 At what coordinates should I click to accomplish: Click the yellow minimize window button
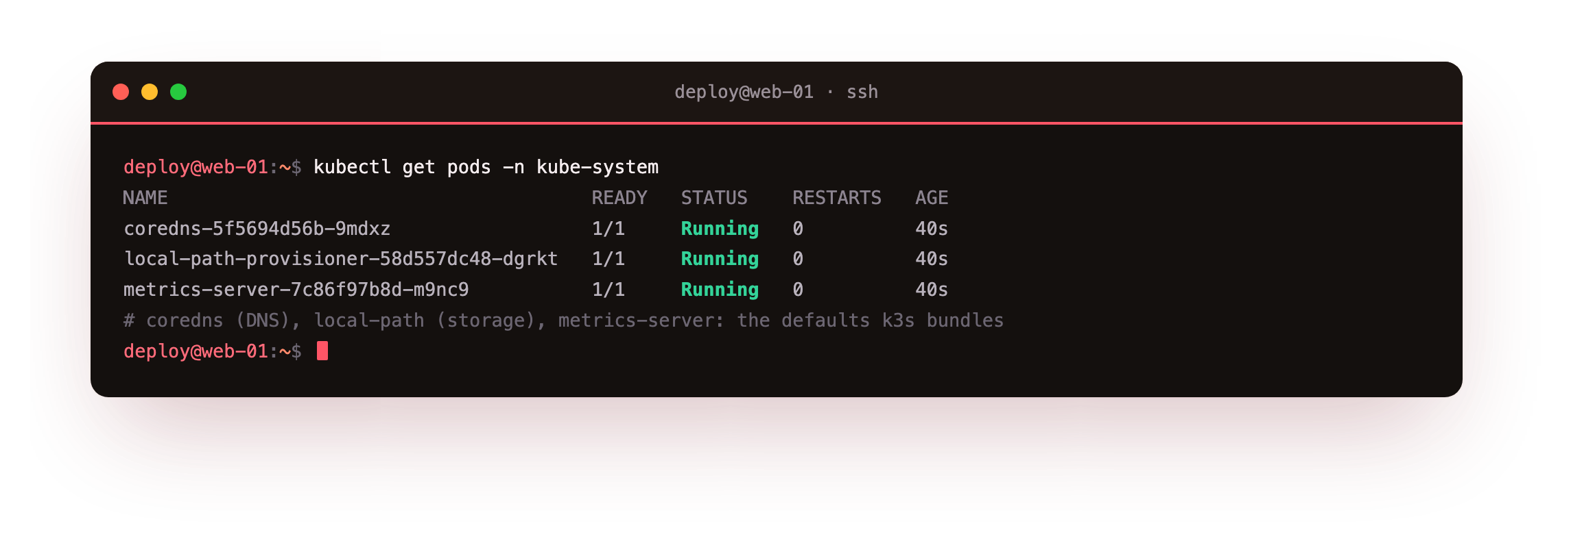pyautogui.click(x=150, y=92)
